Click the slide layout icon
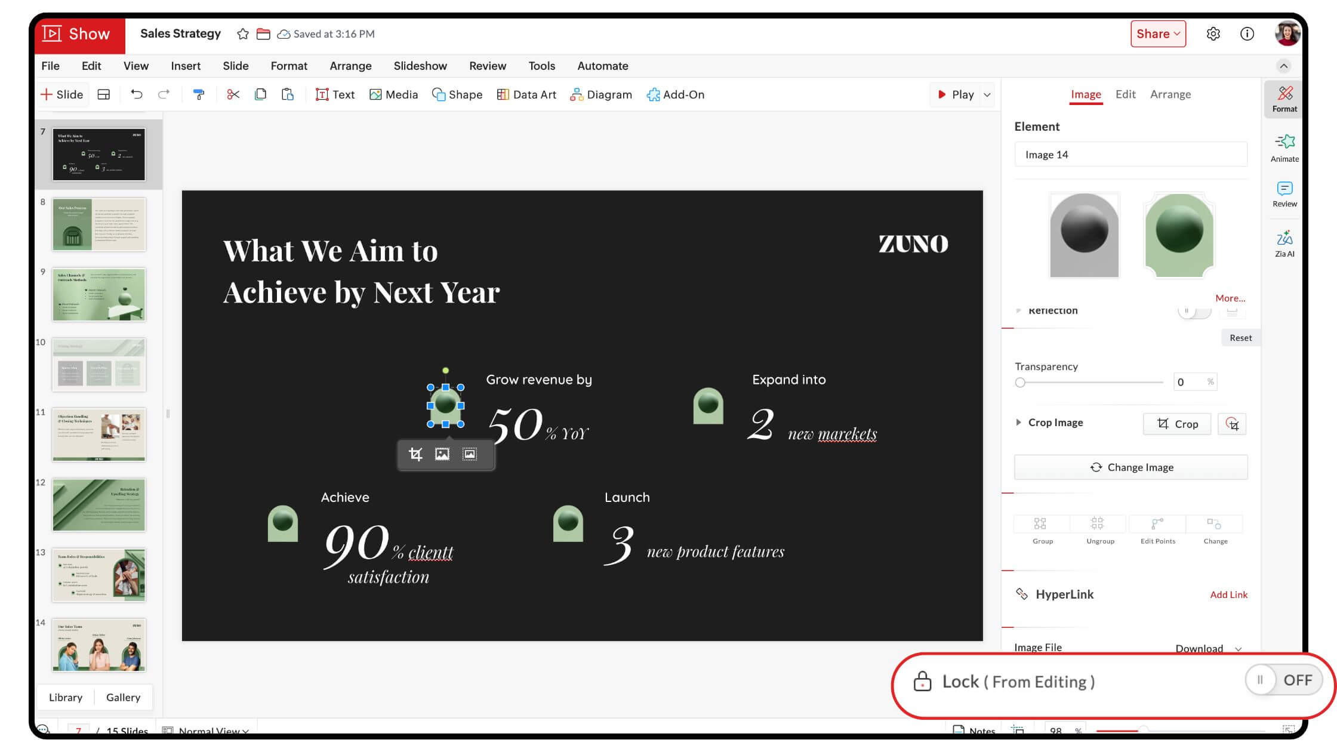The height and width of the screenshot is (752, 1337). pos(103,94)
